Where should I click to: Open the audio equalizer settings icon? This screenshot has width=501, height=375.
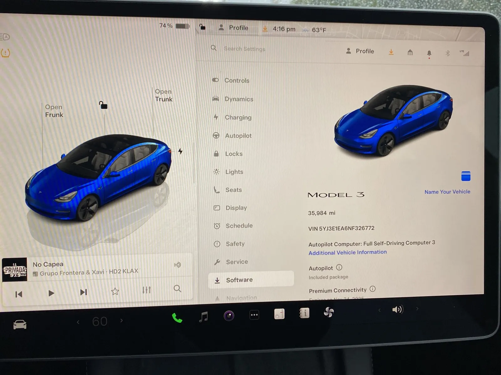point(147,290)
